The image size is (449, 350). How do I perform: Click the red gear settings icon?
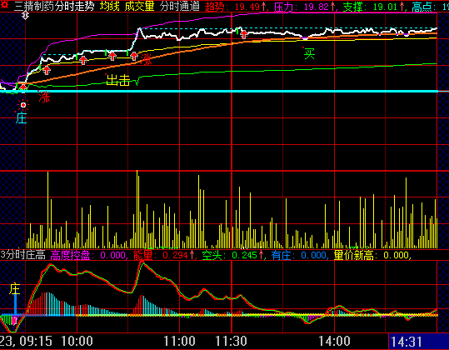point(5,5)
